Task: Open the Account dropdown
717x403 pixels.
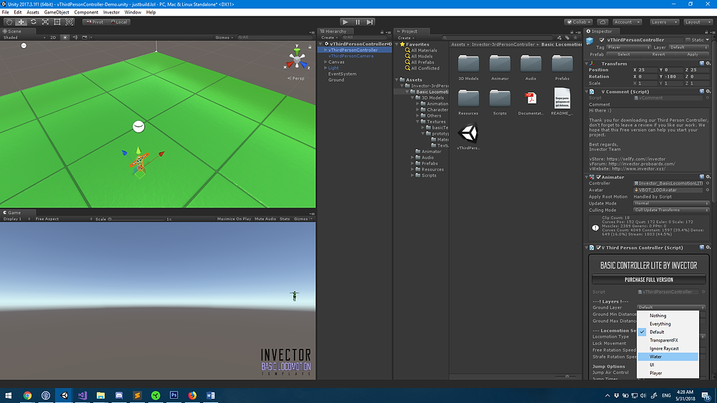Action: [627, 22]
